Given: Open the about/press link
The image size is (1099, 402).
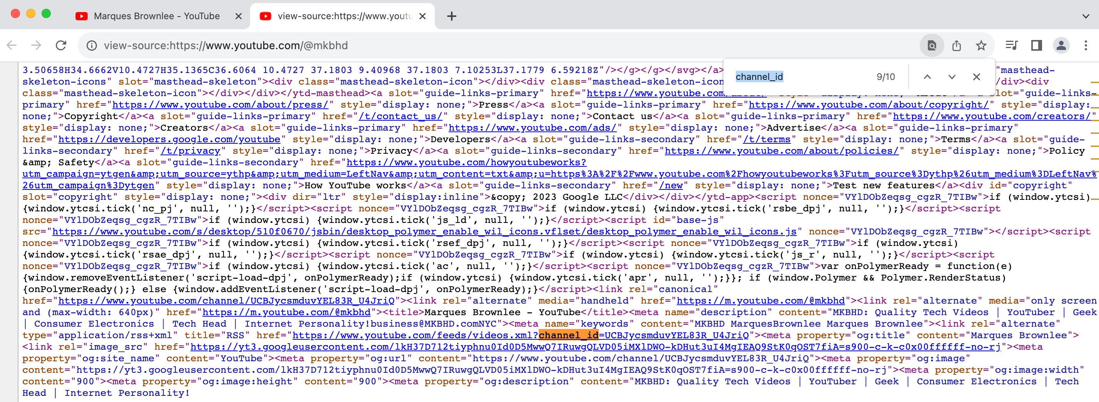Looking at the screenshot, I should pyautogui.click(x=220, y=105).
